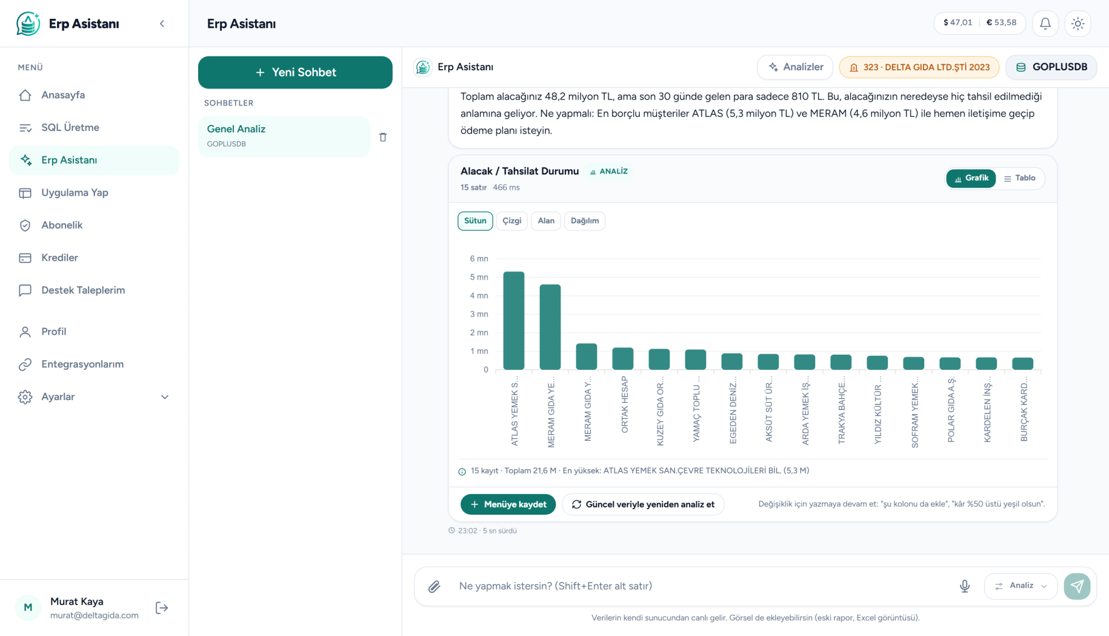Screen dimensions: 1109x636
Task: Start a new chat with Yeni Sohbet
Action: tap(295, 72)
